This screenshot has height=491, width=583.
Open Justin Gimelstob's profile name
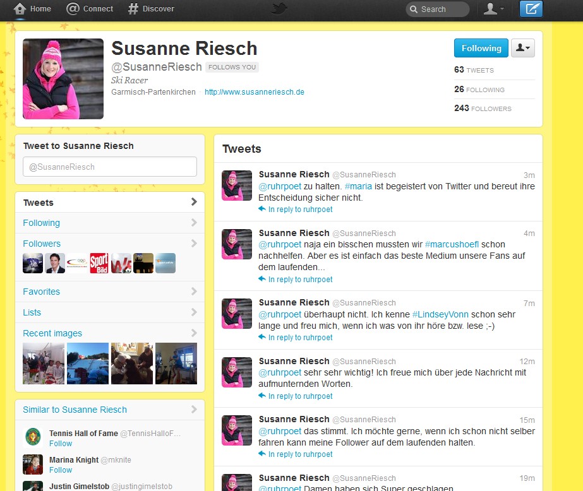(x=79, y=486)
